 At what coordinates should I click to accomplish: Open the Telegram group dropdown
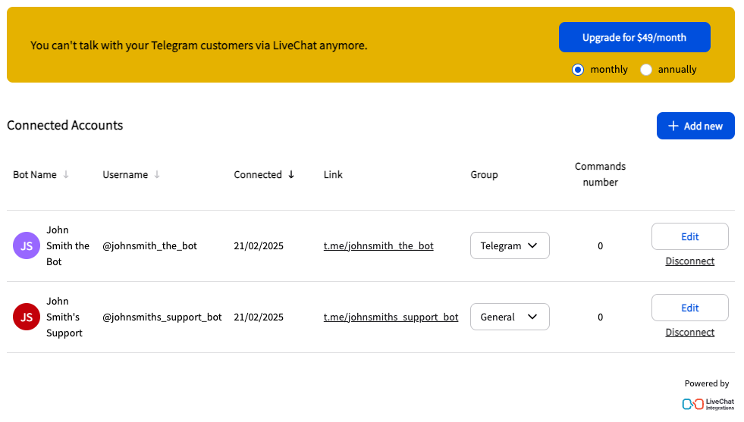(x=510, y=245)
